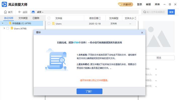Open the 登录 login link

click(x=139, y=4)
